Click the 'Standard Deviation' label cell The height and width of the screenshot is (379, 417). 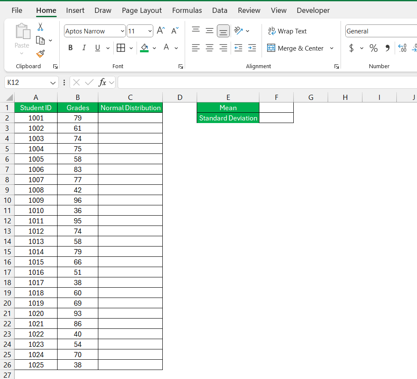[x=228, y=118]
